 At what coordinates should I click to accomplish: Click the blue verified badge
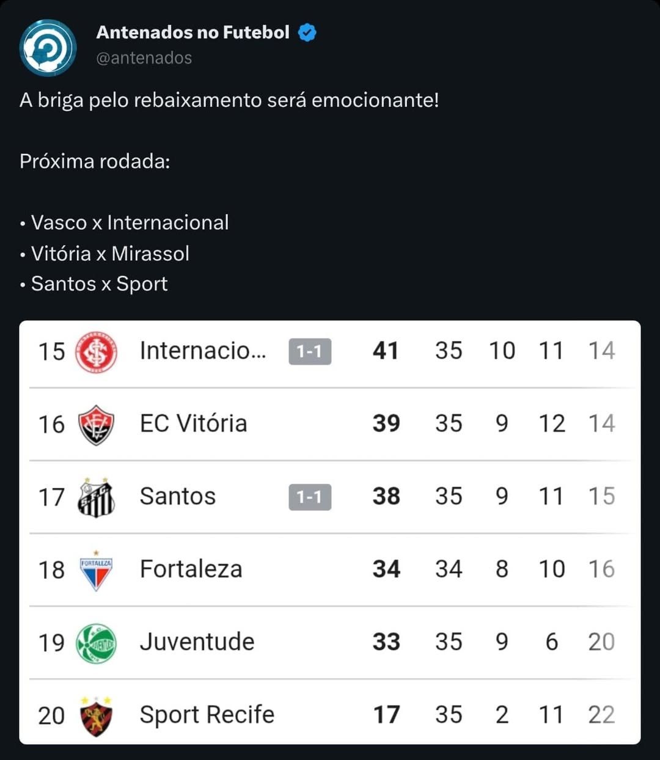coord(307,32)
